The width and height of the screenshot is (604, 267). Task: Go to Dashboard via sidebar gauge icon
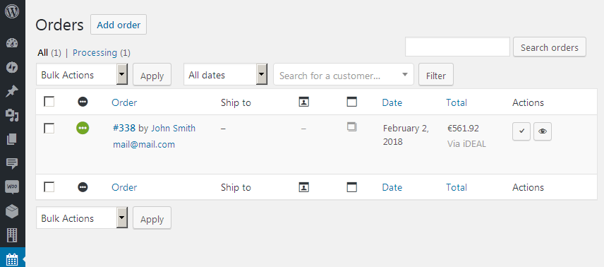12,43
